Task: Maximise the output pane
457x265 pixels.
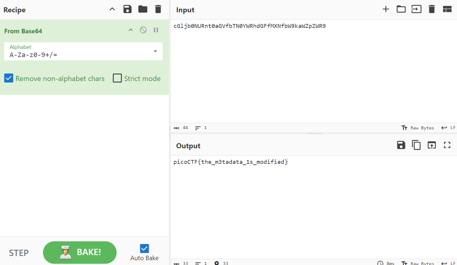Action: click(447, 145)
